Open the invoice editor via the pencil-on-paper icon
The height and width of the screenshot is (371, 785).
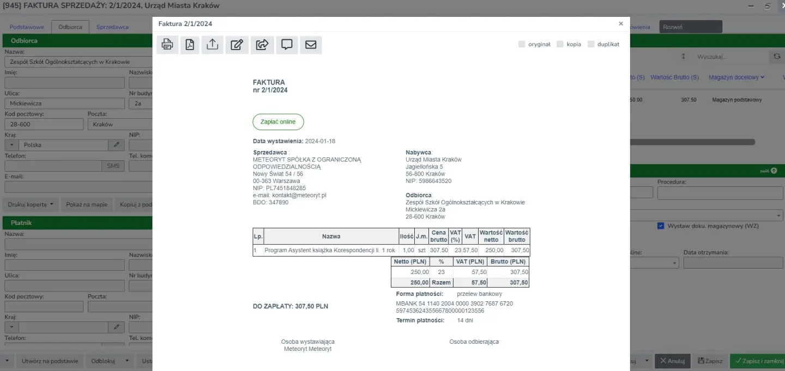(237, 45)
